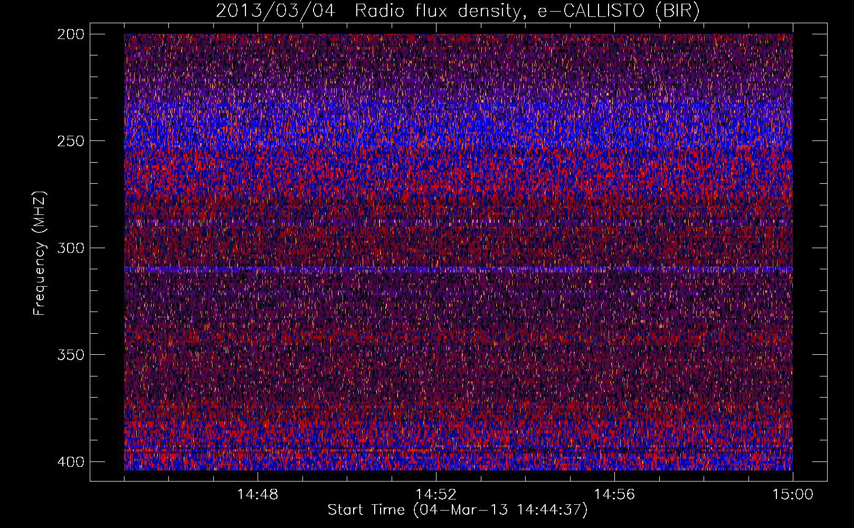The height and width of the screenshot is (528, 854).
Task: Click the 14:48 time tick label
Action: (x=258, y=495)
